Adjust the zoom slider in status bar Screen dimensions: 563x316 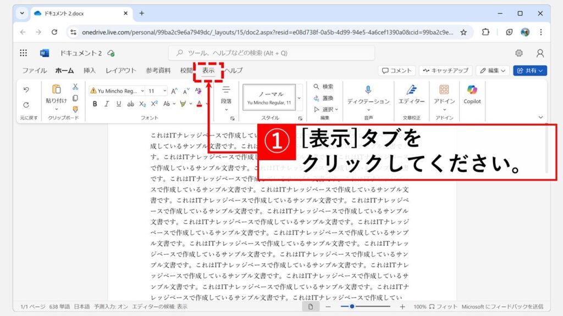(352, 307)
